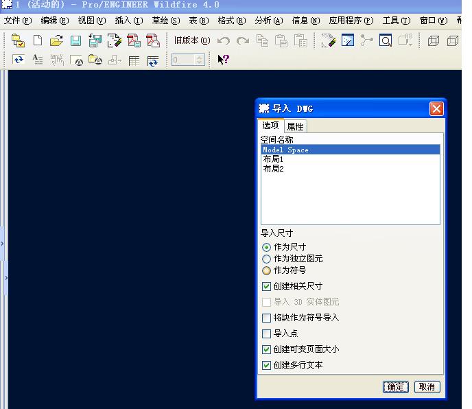Uncheck the 创建可变页面大小 checkbox
The width and height of the screenshot is (472, 409).
tap(266, 349)
